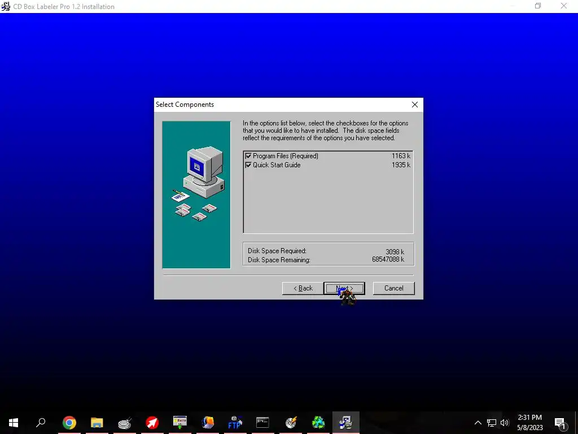Open File Explorer from taskbar
Screen dimensions: 578x434
pos(97,423)
